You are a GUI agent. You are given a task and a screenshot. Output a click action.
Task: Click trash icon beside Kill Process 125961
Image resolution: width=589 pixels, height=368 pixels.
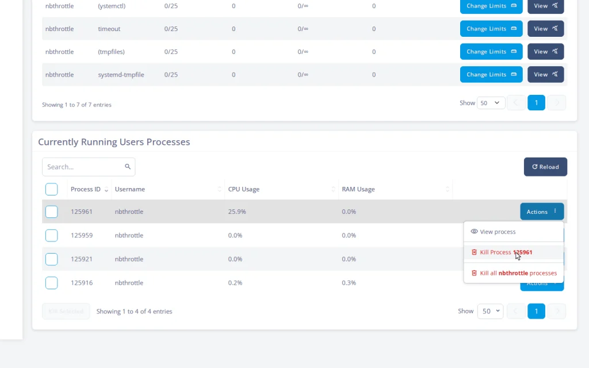tap(474, 252)
